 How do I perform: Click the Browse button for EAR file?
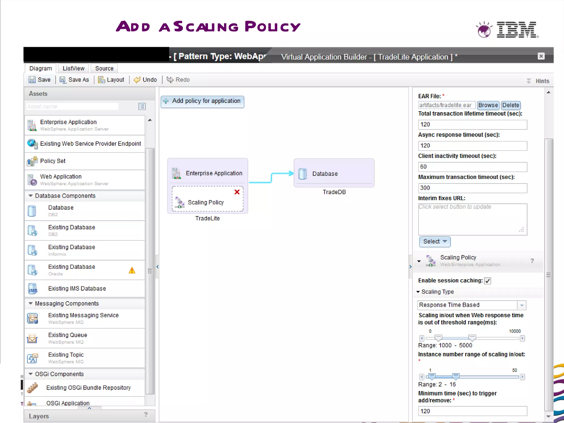point(488,105)
